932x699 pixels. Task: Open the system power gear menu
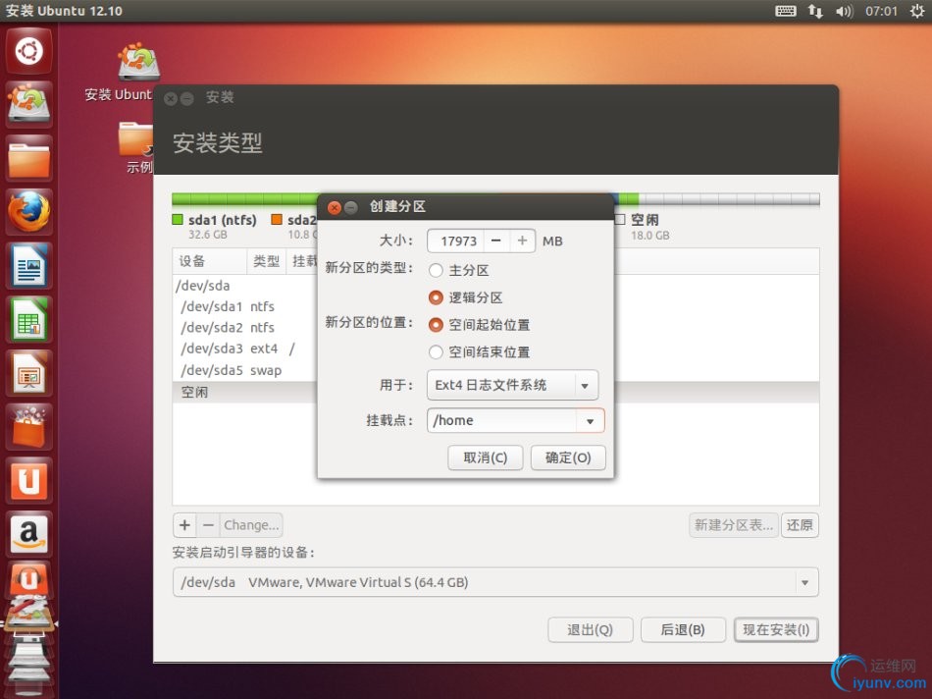click(916, 11)
